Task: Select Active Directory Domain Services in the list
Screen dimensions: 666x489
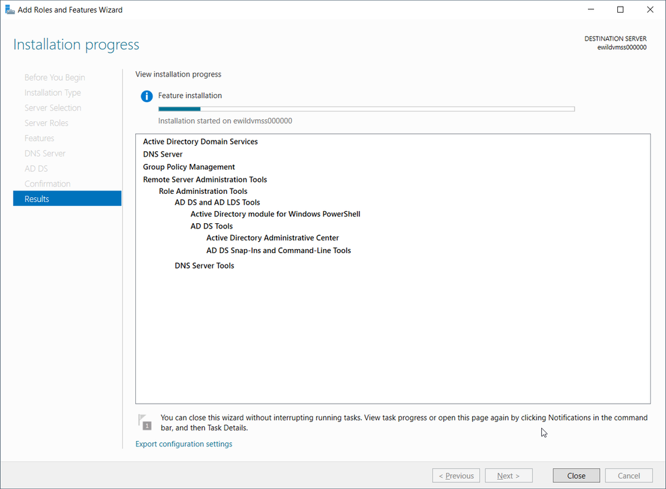Action: [201, 142]
